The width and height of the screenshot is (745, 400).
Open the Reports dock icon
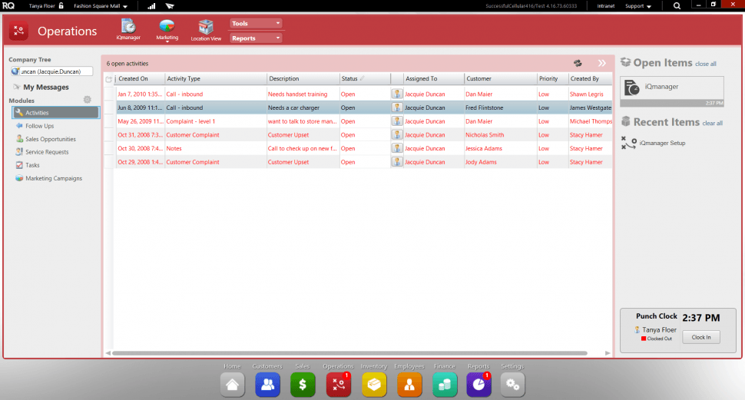coord(478,385)
